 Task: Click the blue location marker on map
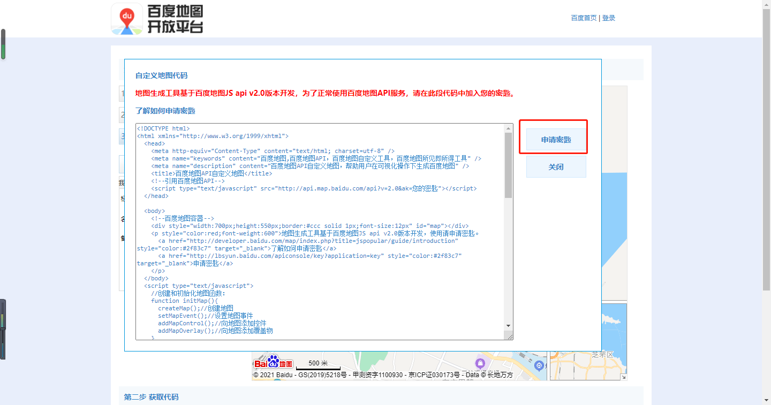pos(539,365)
